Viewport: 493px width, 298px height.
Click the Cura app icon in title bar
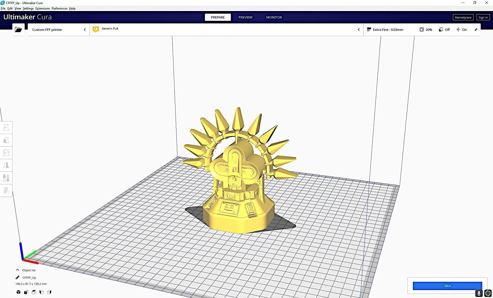tap(3, 3)
